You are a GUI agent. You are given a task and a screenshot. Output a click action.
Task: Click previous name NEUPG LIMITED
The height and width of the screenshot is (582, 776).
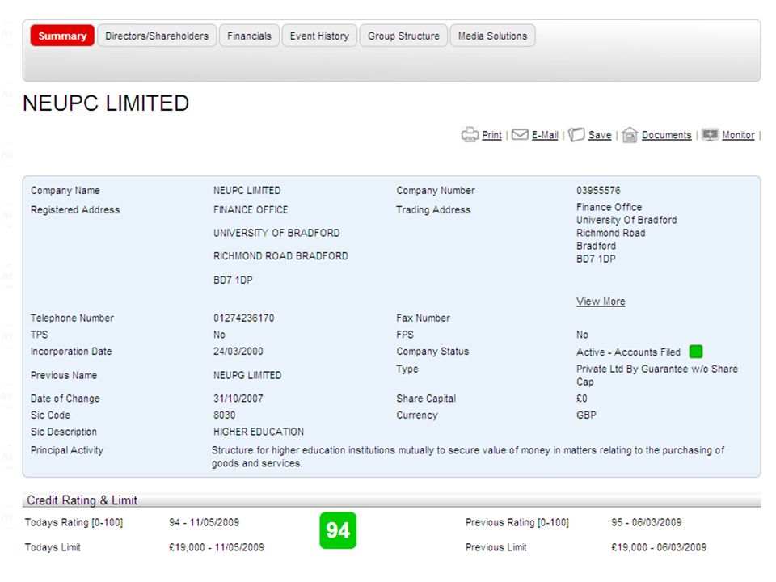coord(247,376)
